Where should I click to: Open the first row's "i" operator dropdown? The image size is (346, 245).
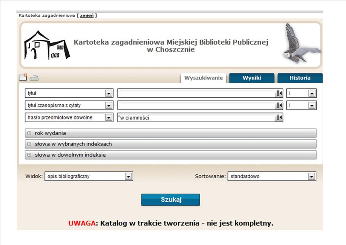[311, 93]
